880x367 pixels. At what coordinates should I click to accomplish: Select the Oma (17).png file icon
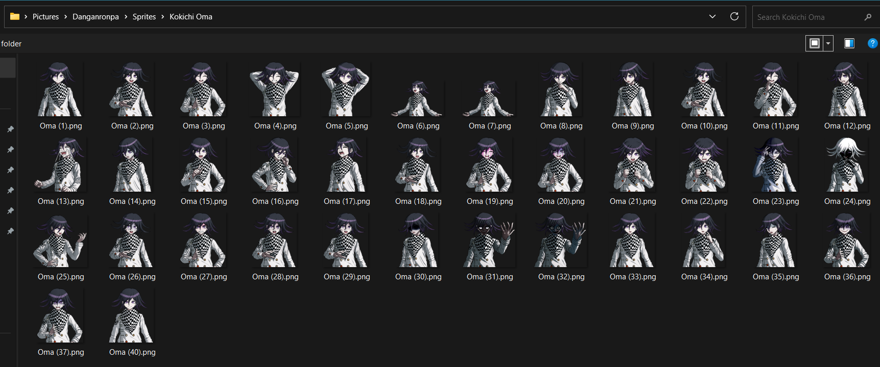coord(346,165)
